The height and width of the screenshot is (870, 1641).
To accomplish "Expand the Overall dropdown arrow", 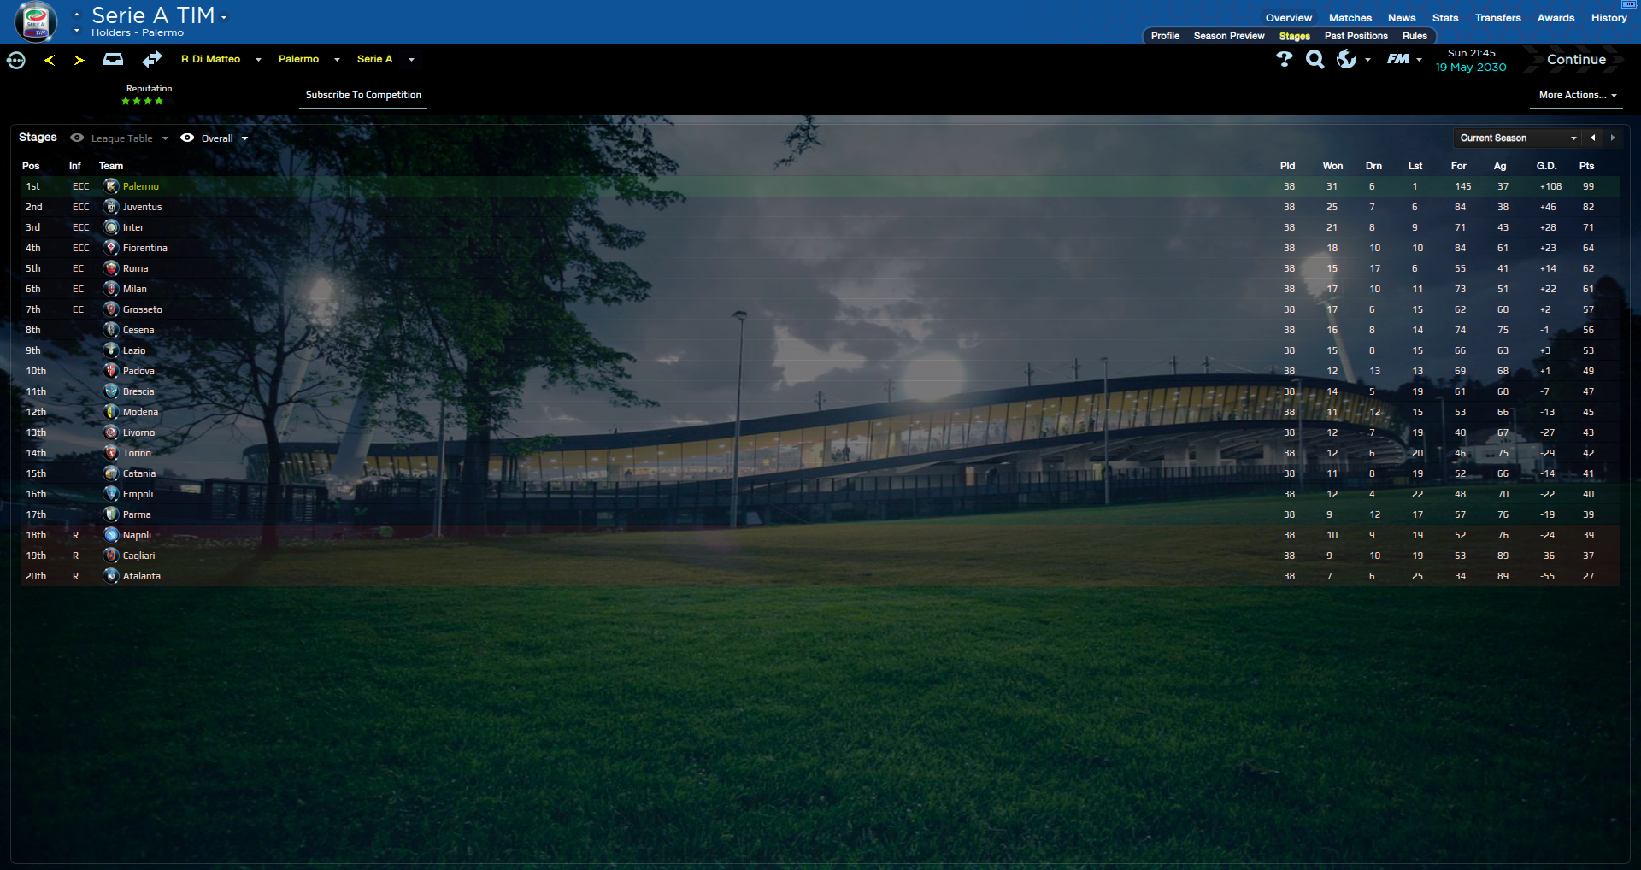I will pos(244,138).
